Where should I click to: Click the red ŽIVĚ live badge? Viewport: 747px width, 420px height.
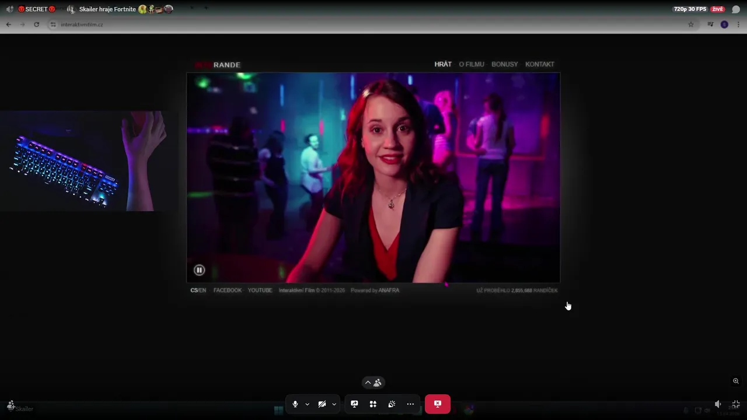(x=717, y=9)
